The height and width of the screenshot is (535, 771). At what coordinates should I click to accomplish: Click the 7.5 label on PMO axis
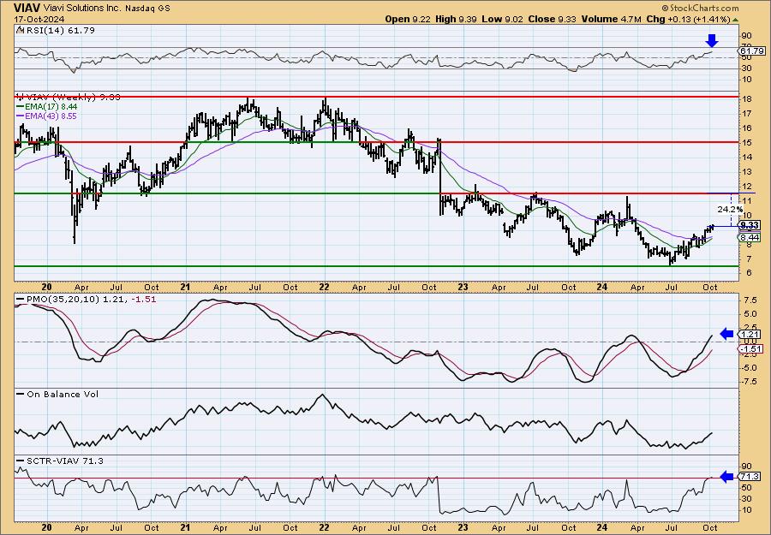pyautogui.click(x=750, y=300)
